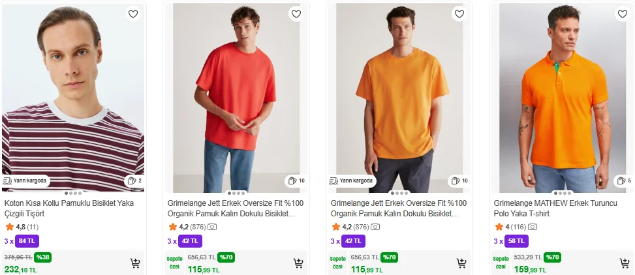View red Grimelange Jett t-shirt photo
The image size is (635, 275).
(x=236, y=98)
